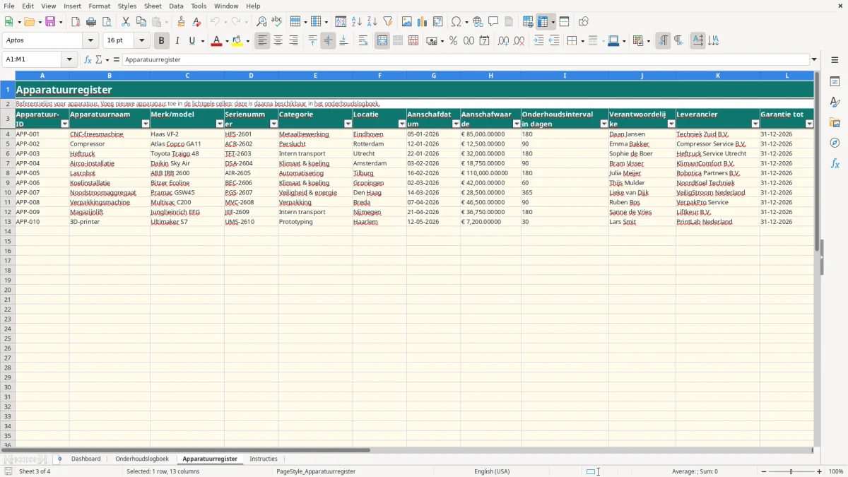Image resolution: width=848 pixels, height=477 pixels.
Task: Click the zoom in plus button
Action: [820, 471]
